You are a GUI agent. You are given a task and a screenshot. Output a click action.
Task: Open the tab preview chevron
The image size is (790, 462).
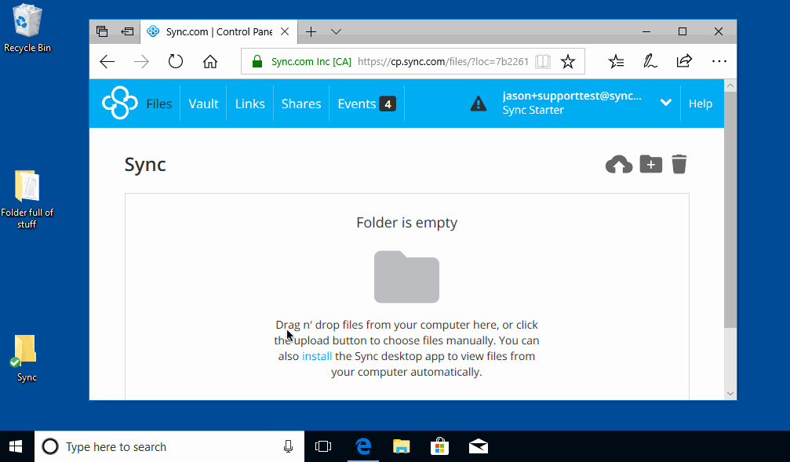(x=336, y=31)
